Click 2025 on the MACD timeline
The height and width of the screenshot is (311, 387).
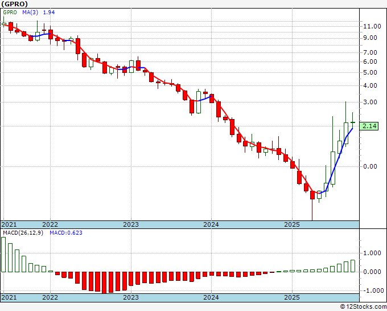pyautogui.click(x=292, y=297)
